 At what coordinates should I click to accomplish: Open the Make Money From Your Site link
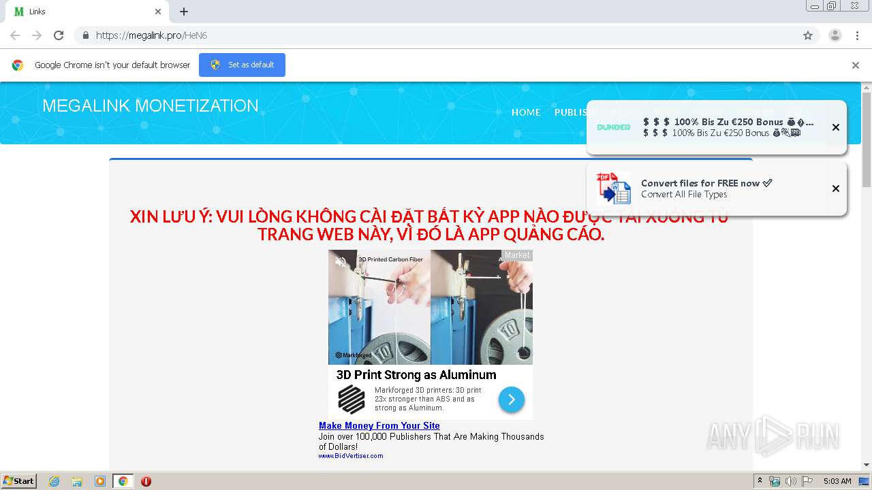(379, 426)
